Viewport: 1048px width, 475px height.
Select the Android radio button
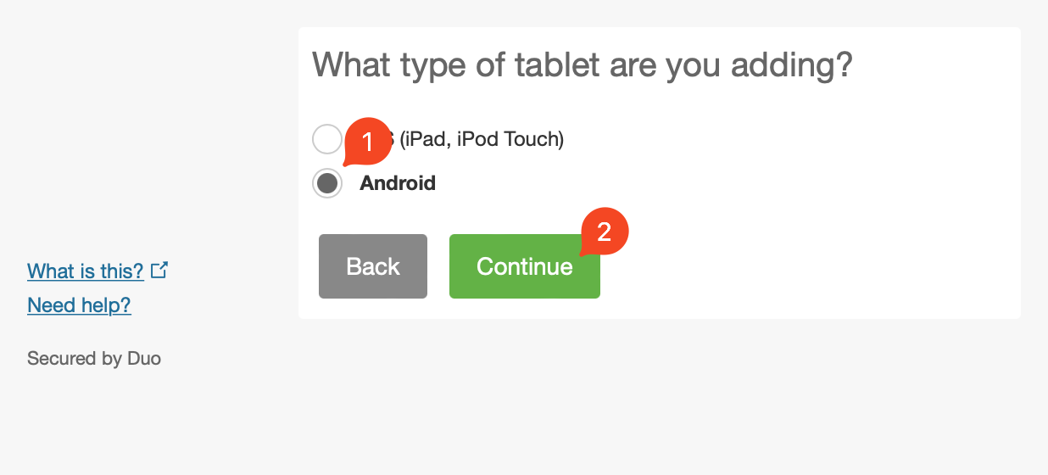(x=327, y=183)
